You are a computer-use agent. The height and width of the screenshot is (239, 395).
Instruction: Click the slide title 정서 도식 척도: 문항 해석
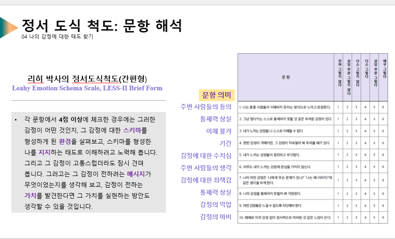click(102, 25)
